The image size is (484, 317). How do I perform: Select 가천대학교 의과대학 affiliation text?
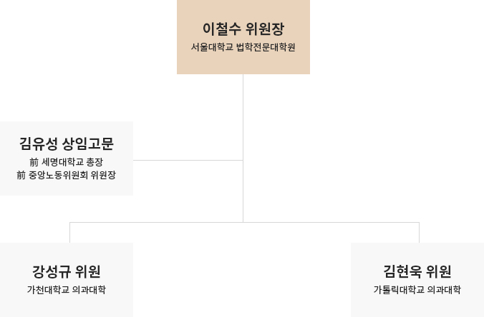pyautogui.click(x=67, y=290)
